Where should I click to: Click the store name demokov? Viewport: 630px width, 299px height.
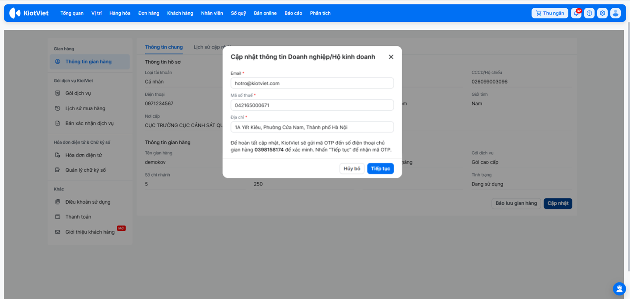(x=155, y=162)
